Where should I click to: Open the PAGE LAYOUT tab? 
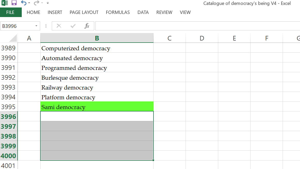(84, 12)
